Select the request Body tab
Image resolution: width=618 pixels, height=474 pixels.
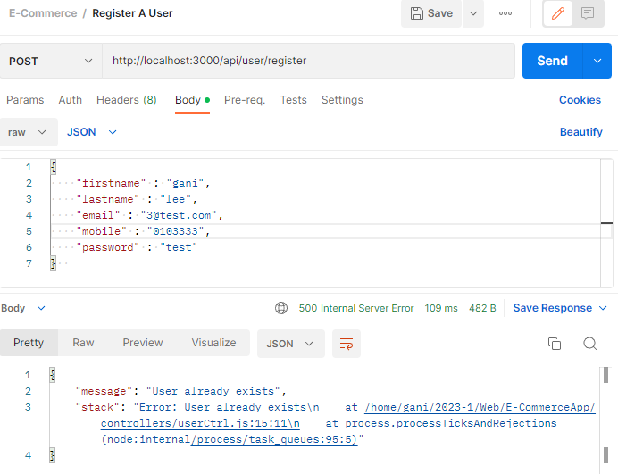[x=192, y=100]
